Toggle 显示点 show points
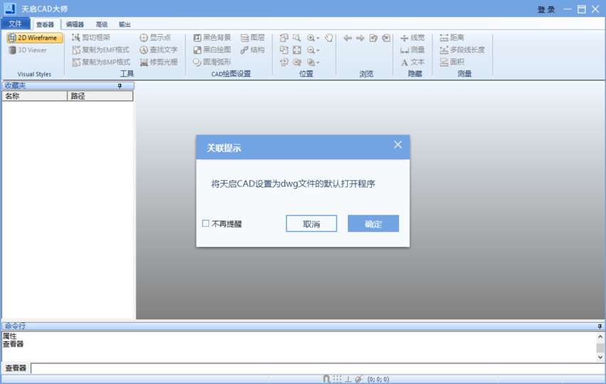 coord(155,38)
